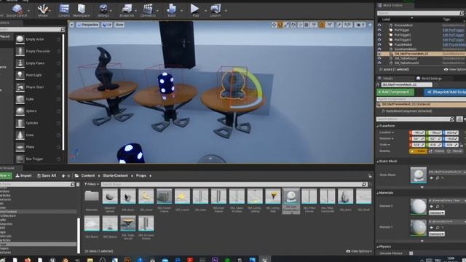
Task: Collapse the Transform section in Details
Action: coord(378,126)
